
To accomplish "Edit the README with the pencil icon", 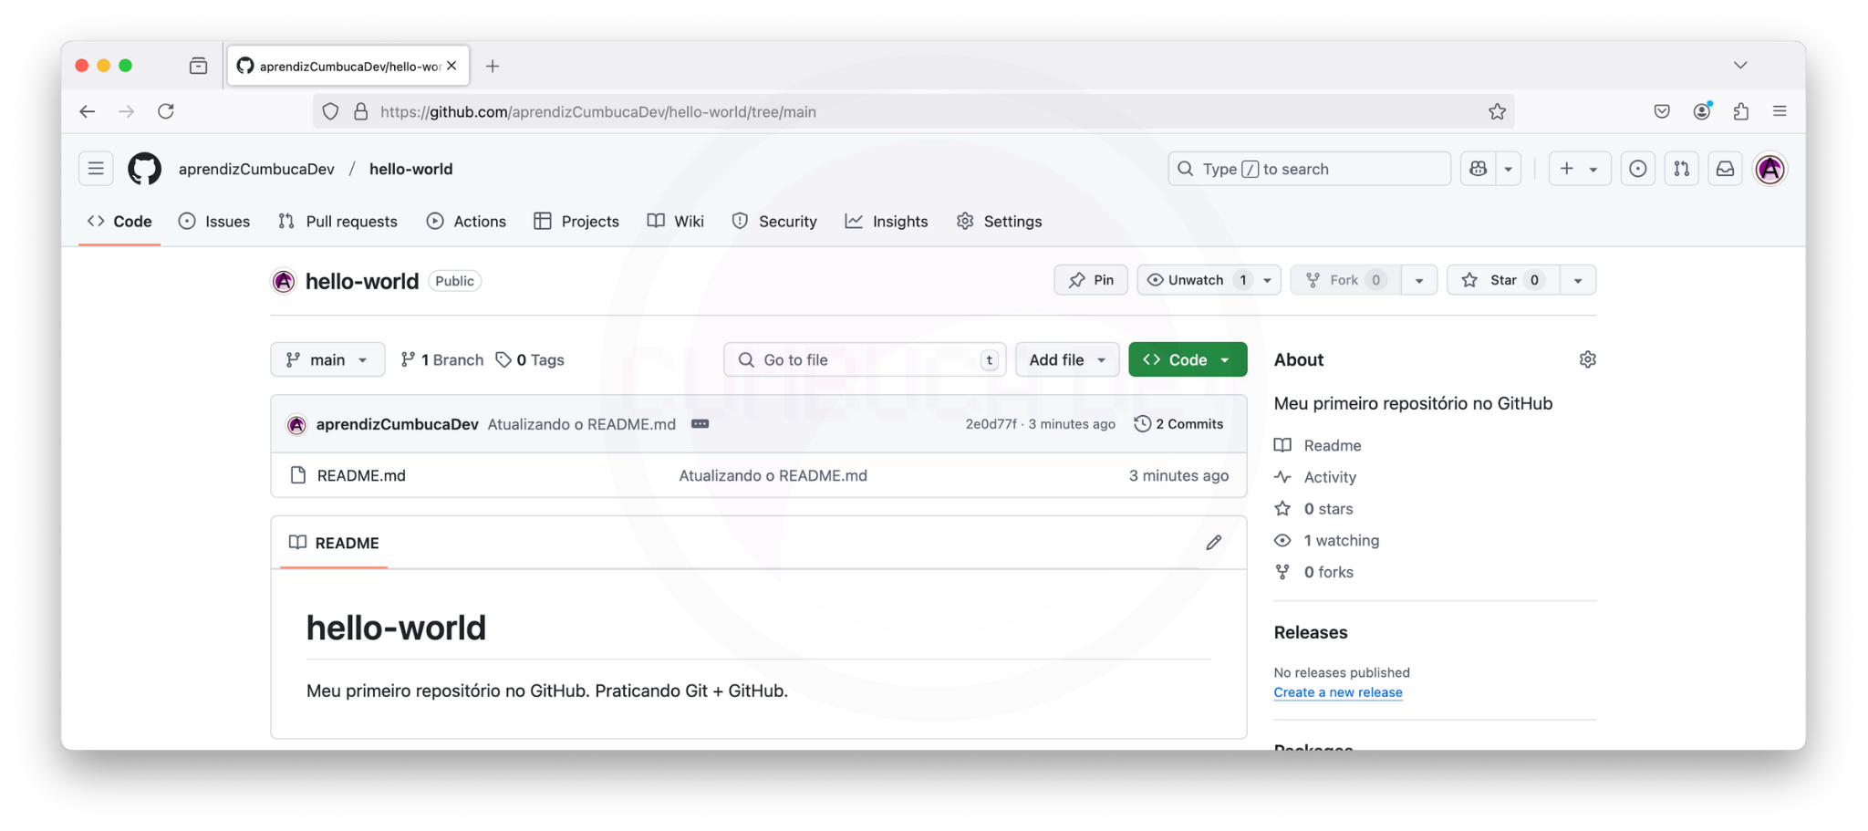I will click(x=1213, y=543).
